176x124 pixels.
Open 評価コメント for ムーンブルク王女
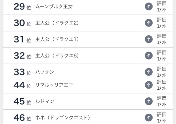(x=161, y=7)
